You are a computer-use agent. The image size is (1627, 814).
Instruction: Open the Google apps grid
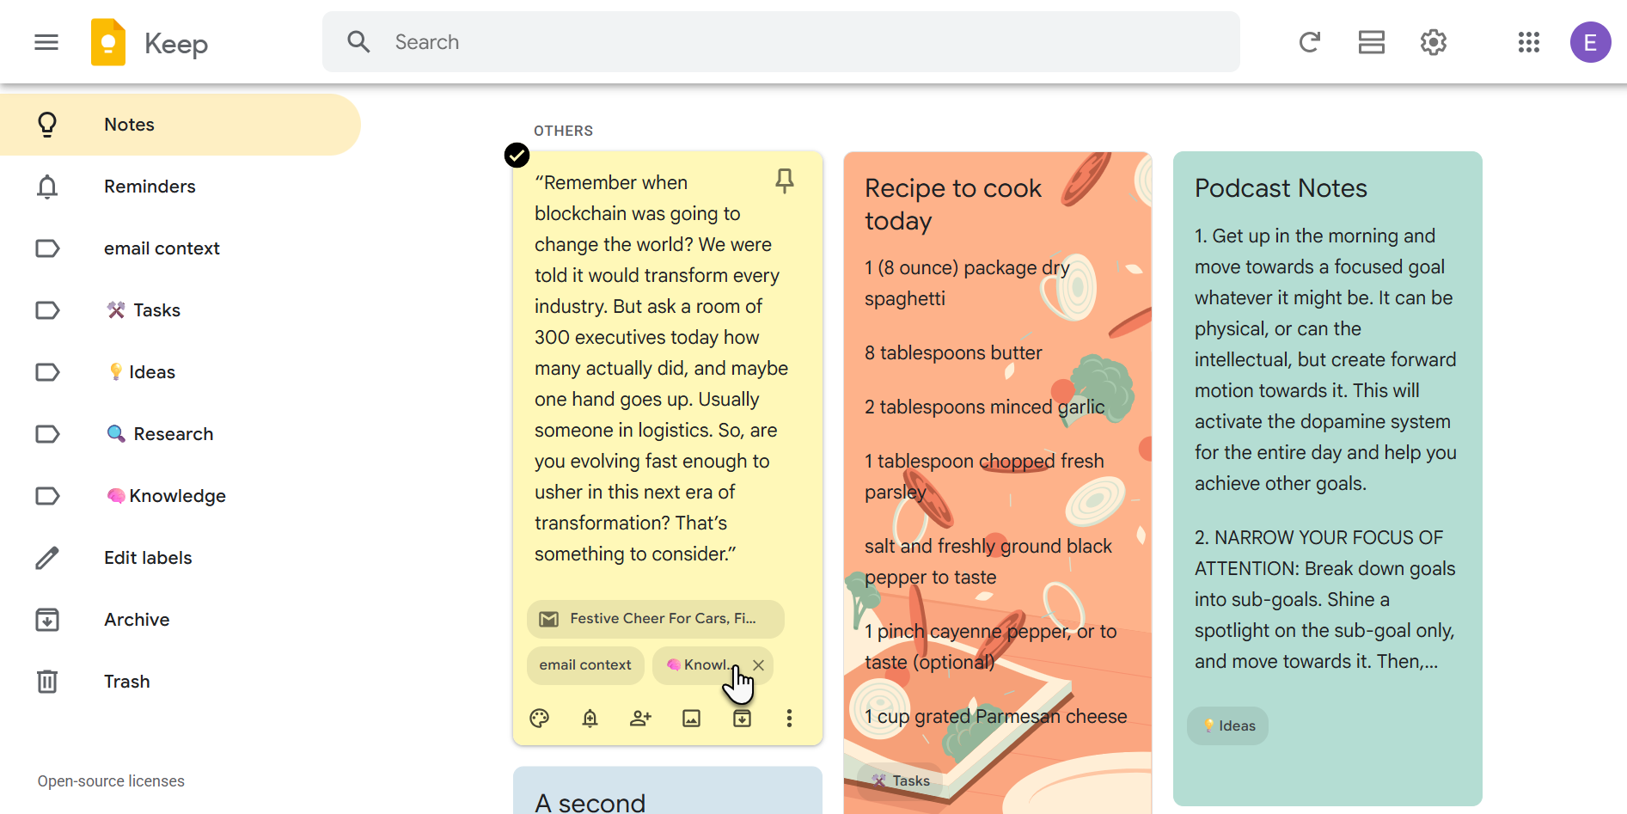(1528, 42)
